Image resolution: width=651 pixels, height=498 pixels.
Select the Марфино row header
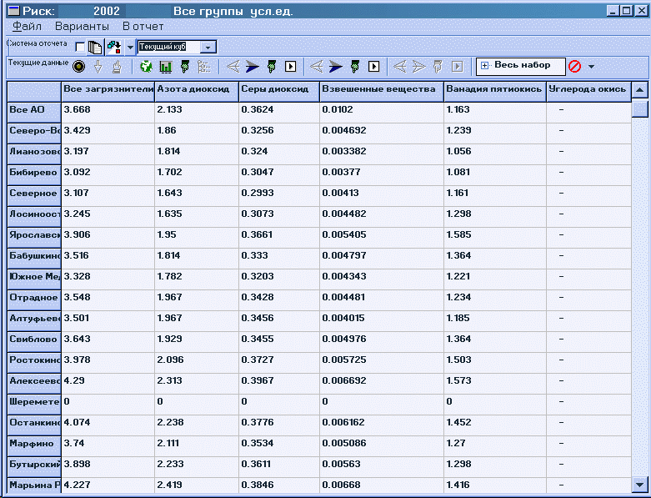(x=34, y=445)
